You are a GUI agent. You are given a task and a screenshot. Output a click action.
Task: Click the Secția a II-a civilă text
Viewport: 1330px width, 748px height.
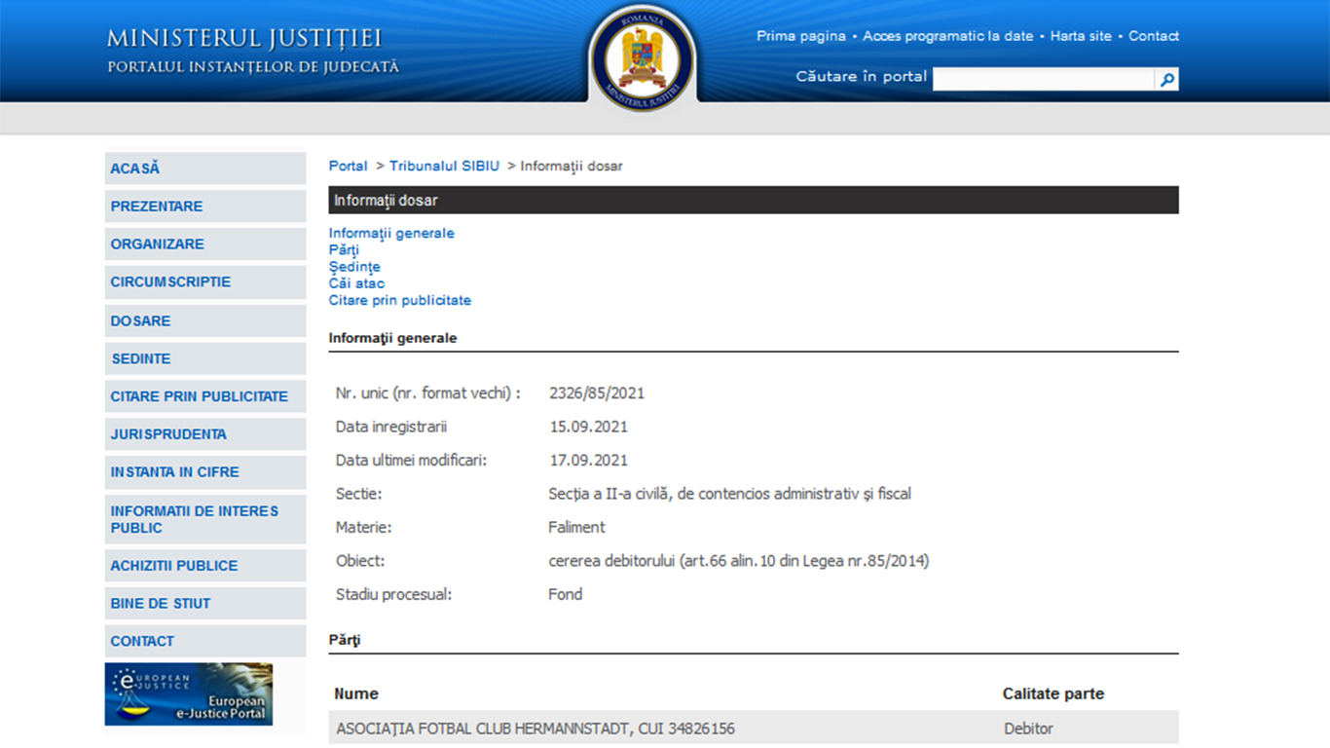point(730,494)
